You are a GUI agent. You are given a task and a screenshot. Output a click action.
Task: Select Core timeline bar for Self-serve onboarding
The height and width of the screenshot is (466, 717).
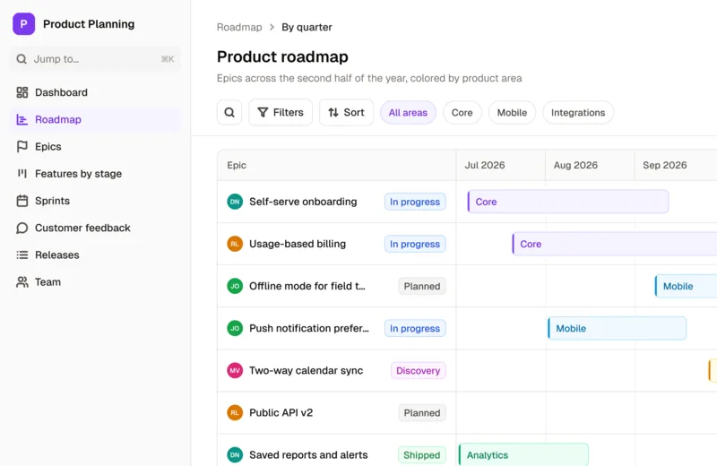click(x=568, y=202)
